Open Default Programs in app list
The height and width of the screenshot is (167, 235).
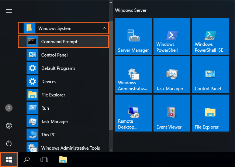[x=58, y=68]
